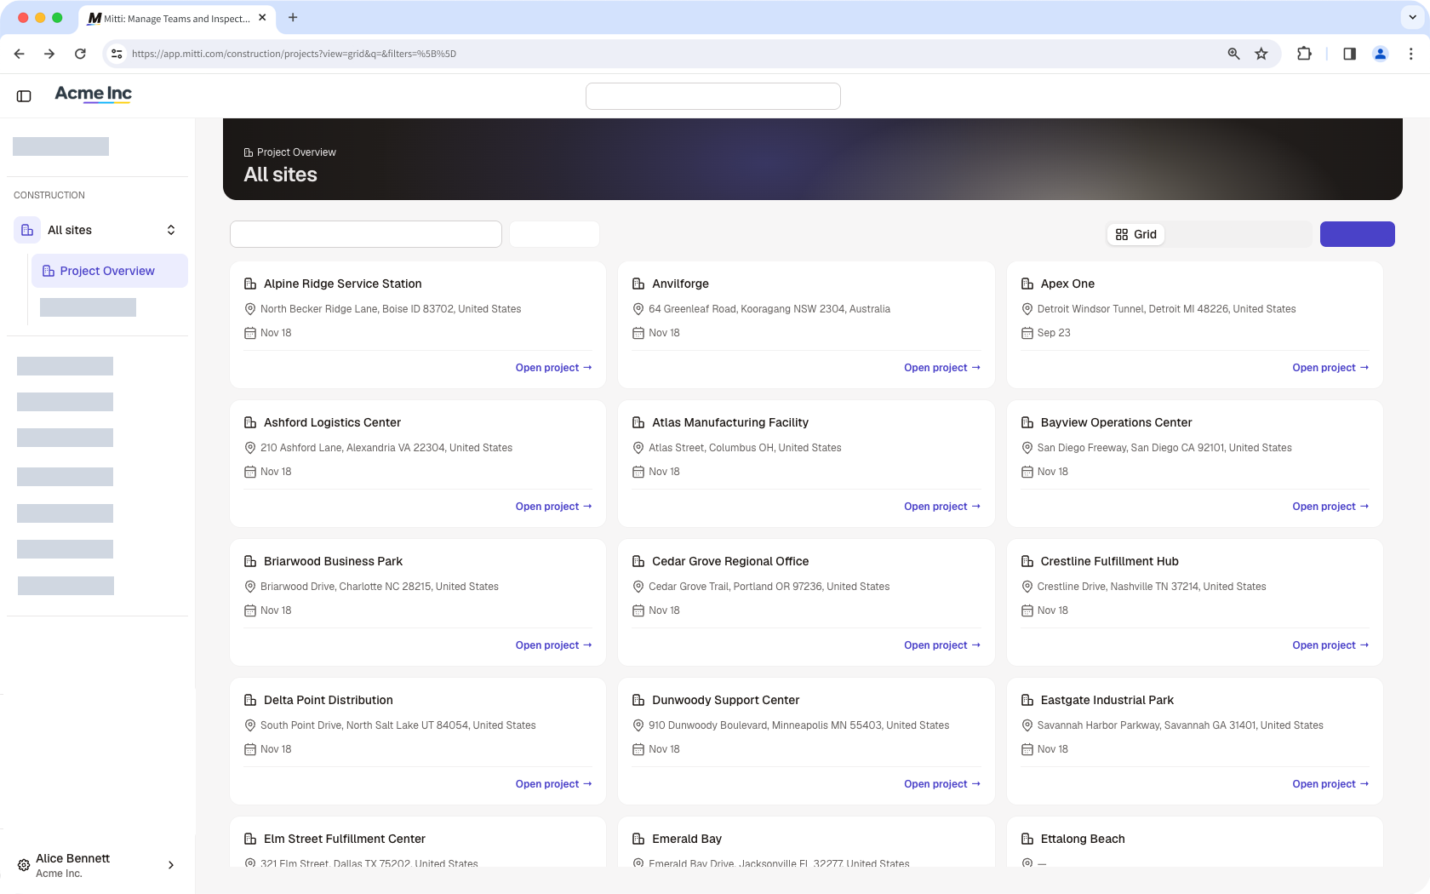Focus the top header search field
This screenshot has height=894, width=1430.
[x=713, y=96]
